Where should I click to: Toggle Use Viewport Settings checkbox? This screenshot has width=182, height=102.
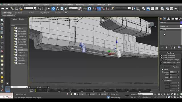click(163, 60)
